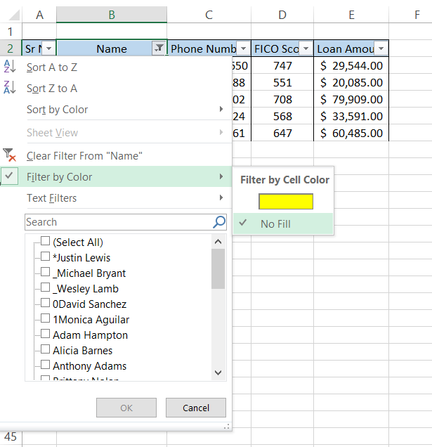The image size is (432, 447).
Task: Check the (Select All) checkbox
Action: [x=46, y=242]
